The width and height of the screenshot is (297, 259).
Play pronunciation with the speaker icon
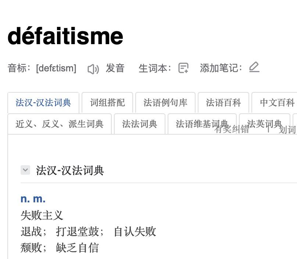pyautogui.click(x=93, y=69)
